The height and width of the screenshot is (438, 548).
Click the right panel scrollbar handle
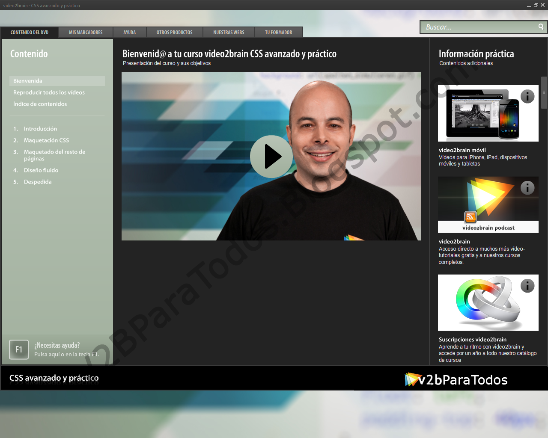click(544, 92)
